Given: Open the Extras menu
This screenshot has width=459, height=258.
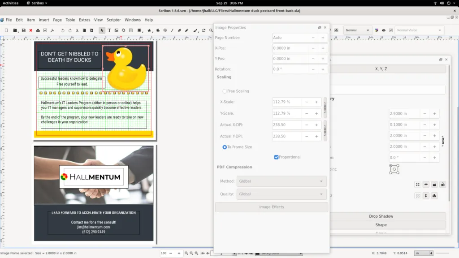Looking at the screenshot, I should click(84, 20).
